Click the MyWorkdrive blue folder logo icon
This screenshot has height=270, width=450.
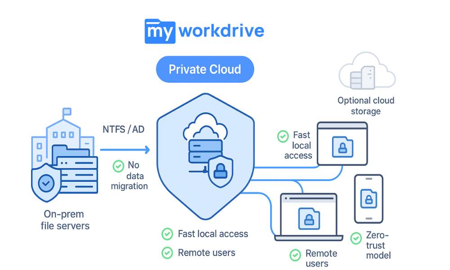159,31
